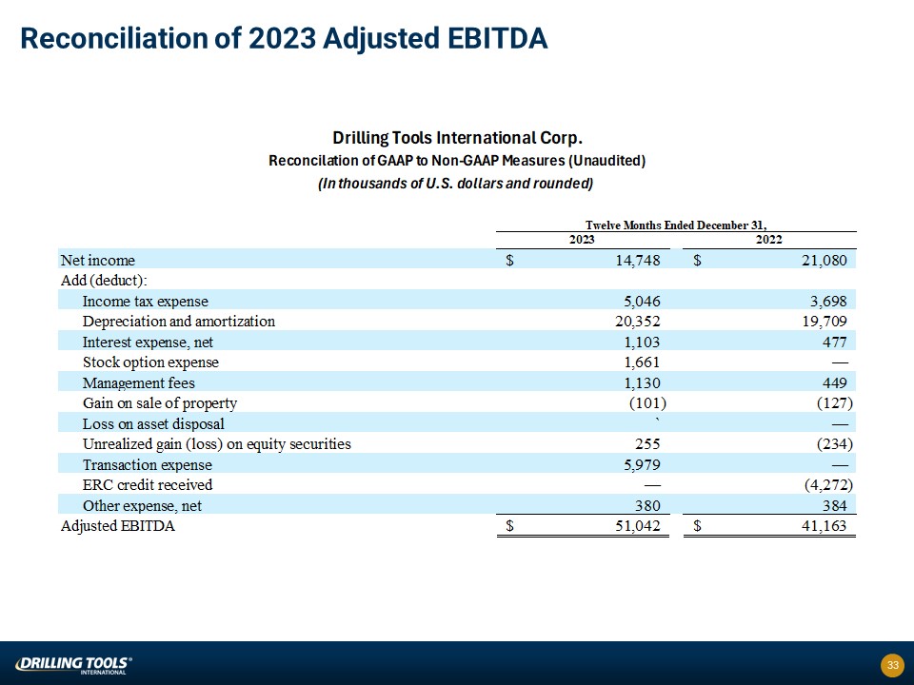Select the gain on sale value (101)

pyautogui.click(x=647, y=403)
